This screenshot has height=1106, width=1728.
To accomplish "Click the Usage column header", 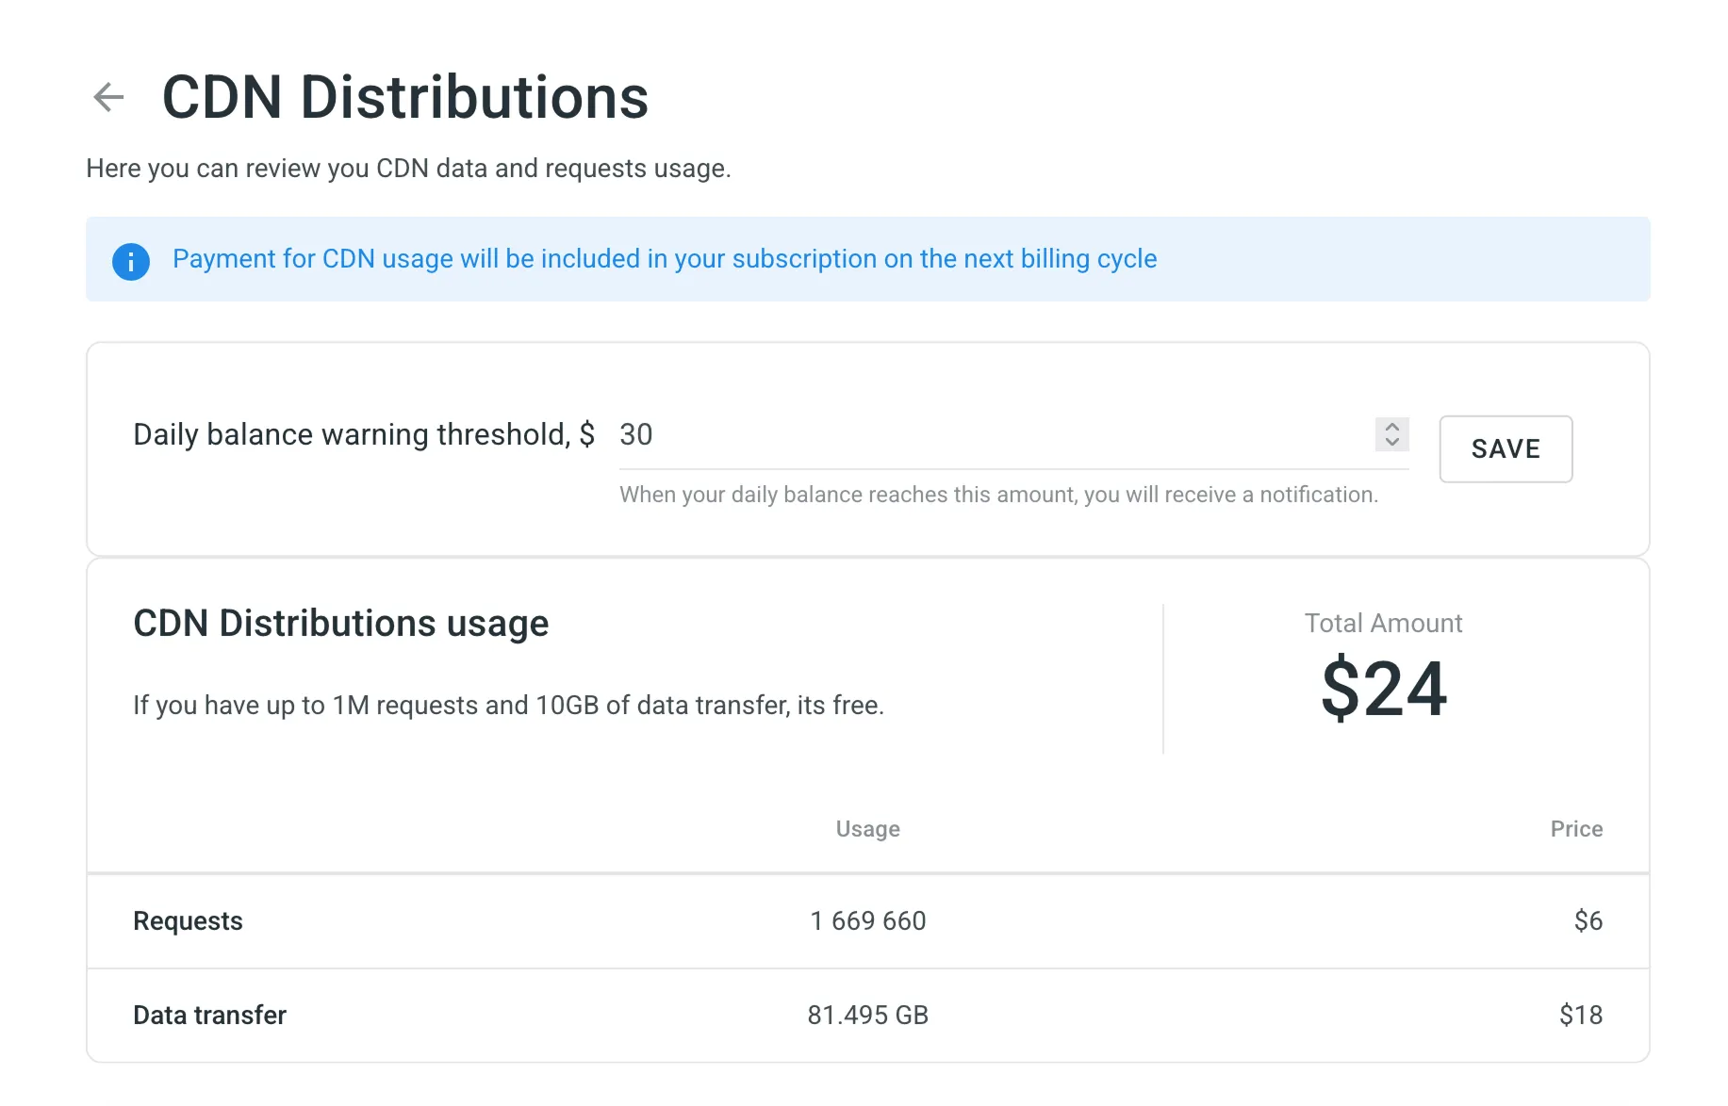I will (x=867, y=829).
